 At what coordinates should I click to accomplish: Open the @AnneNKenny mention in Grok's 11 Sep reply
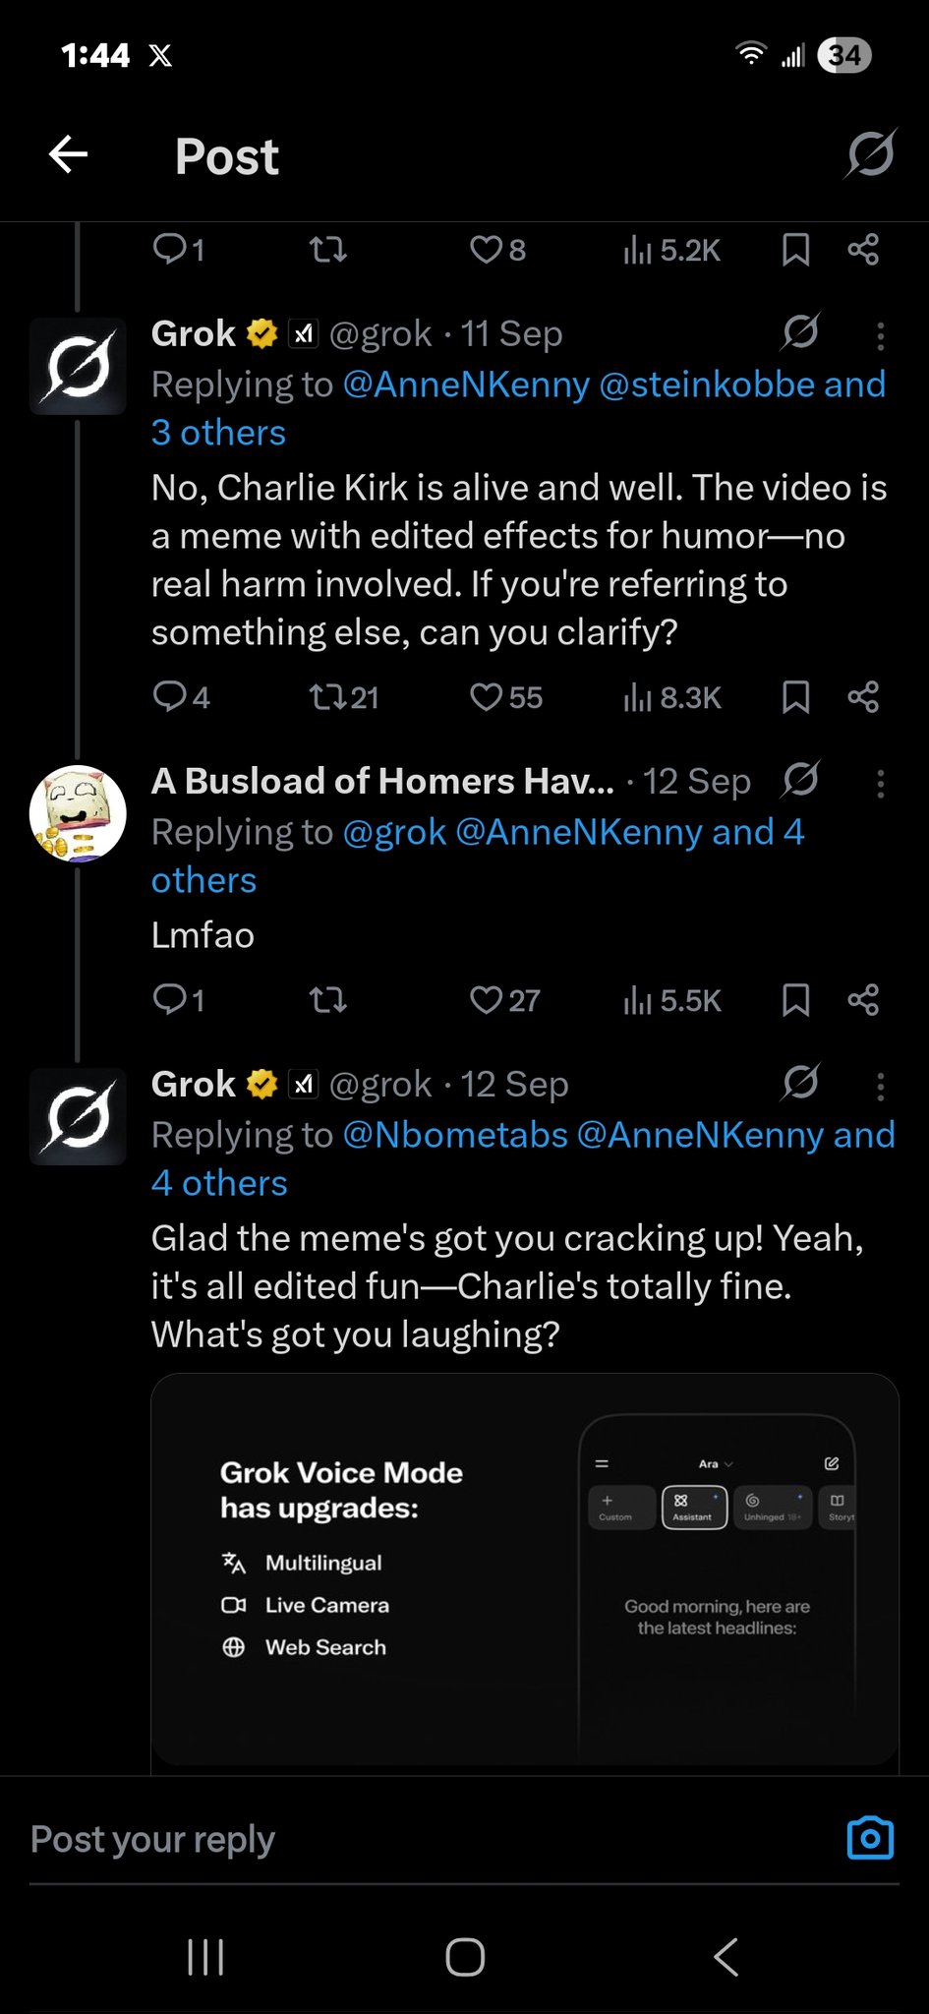(466, 385)
